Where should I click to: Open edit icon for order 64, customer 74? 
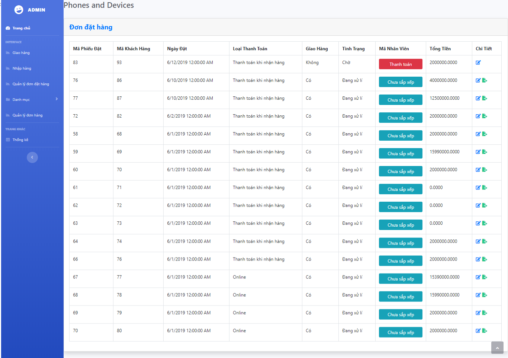[478, 242]
